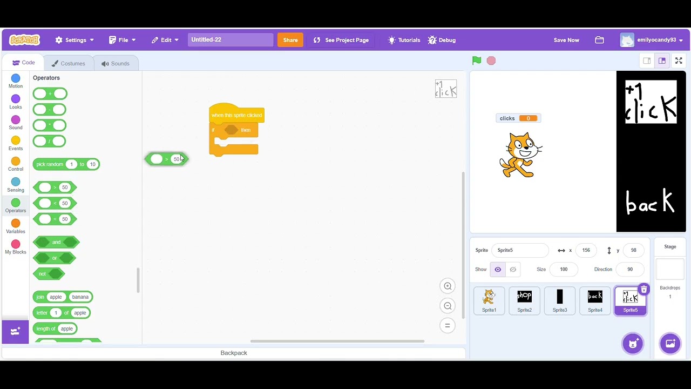Select the Operators block category
Image resolution: width=691 pixels, height=389 pixels.
16,206
